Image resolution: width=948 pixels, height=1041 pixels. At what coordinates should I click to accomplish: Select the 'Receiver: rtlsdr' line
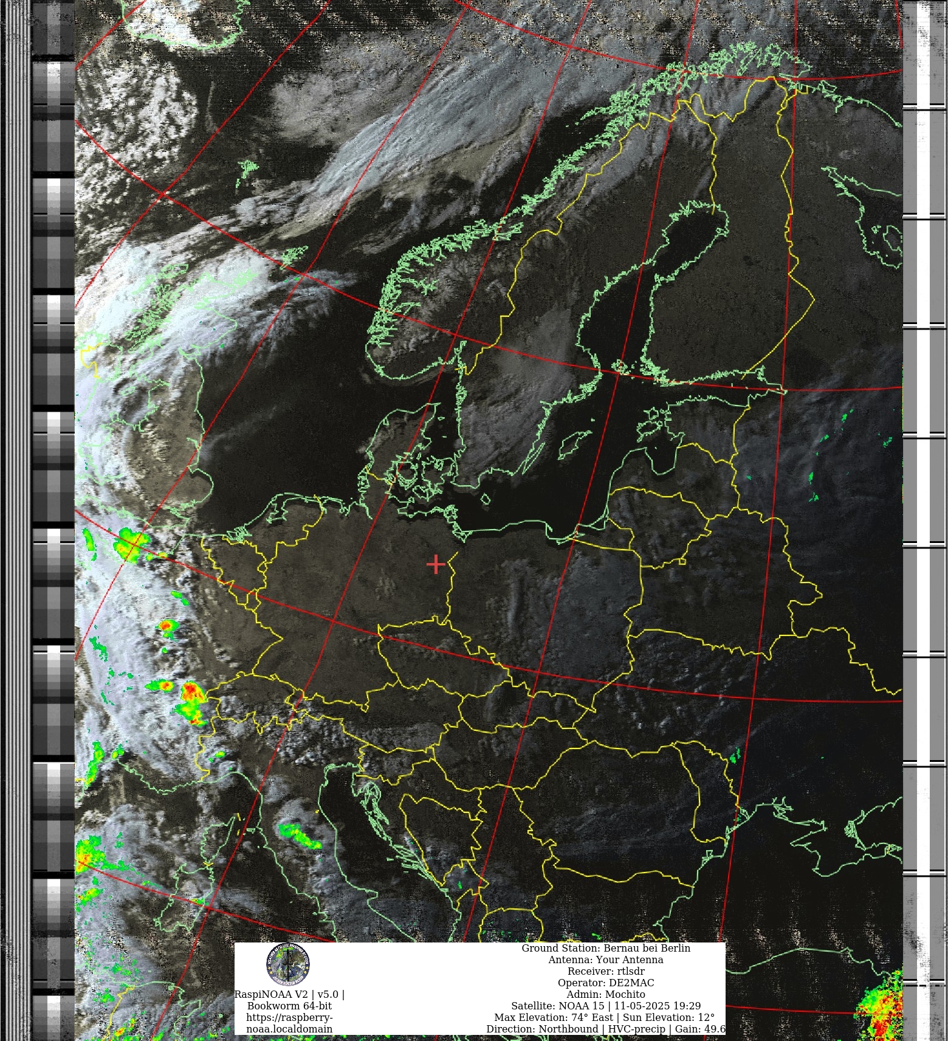(x=606, y=971)
